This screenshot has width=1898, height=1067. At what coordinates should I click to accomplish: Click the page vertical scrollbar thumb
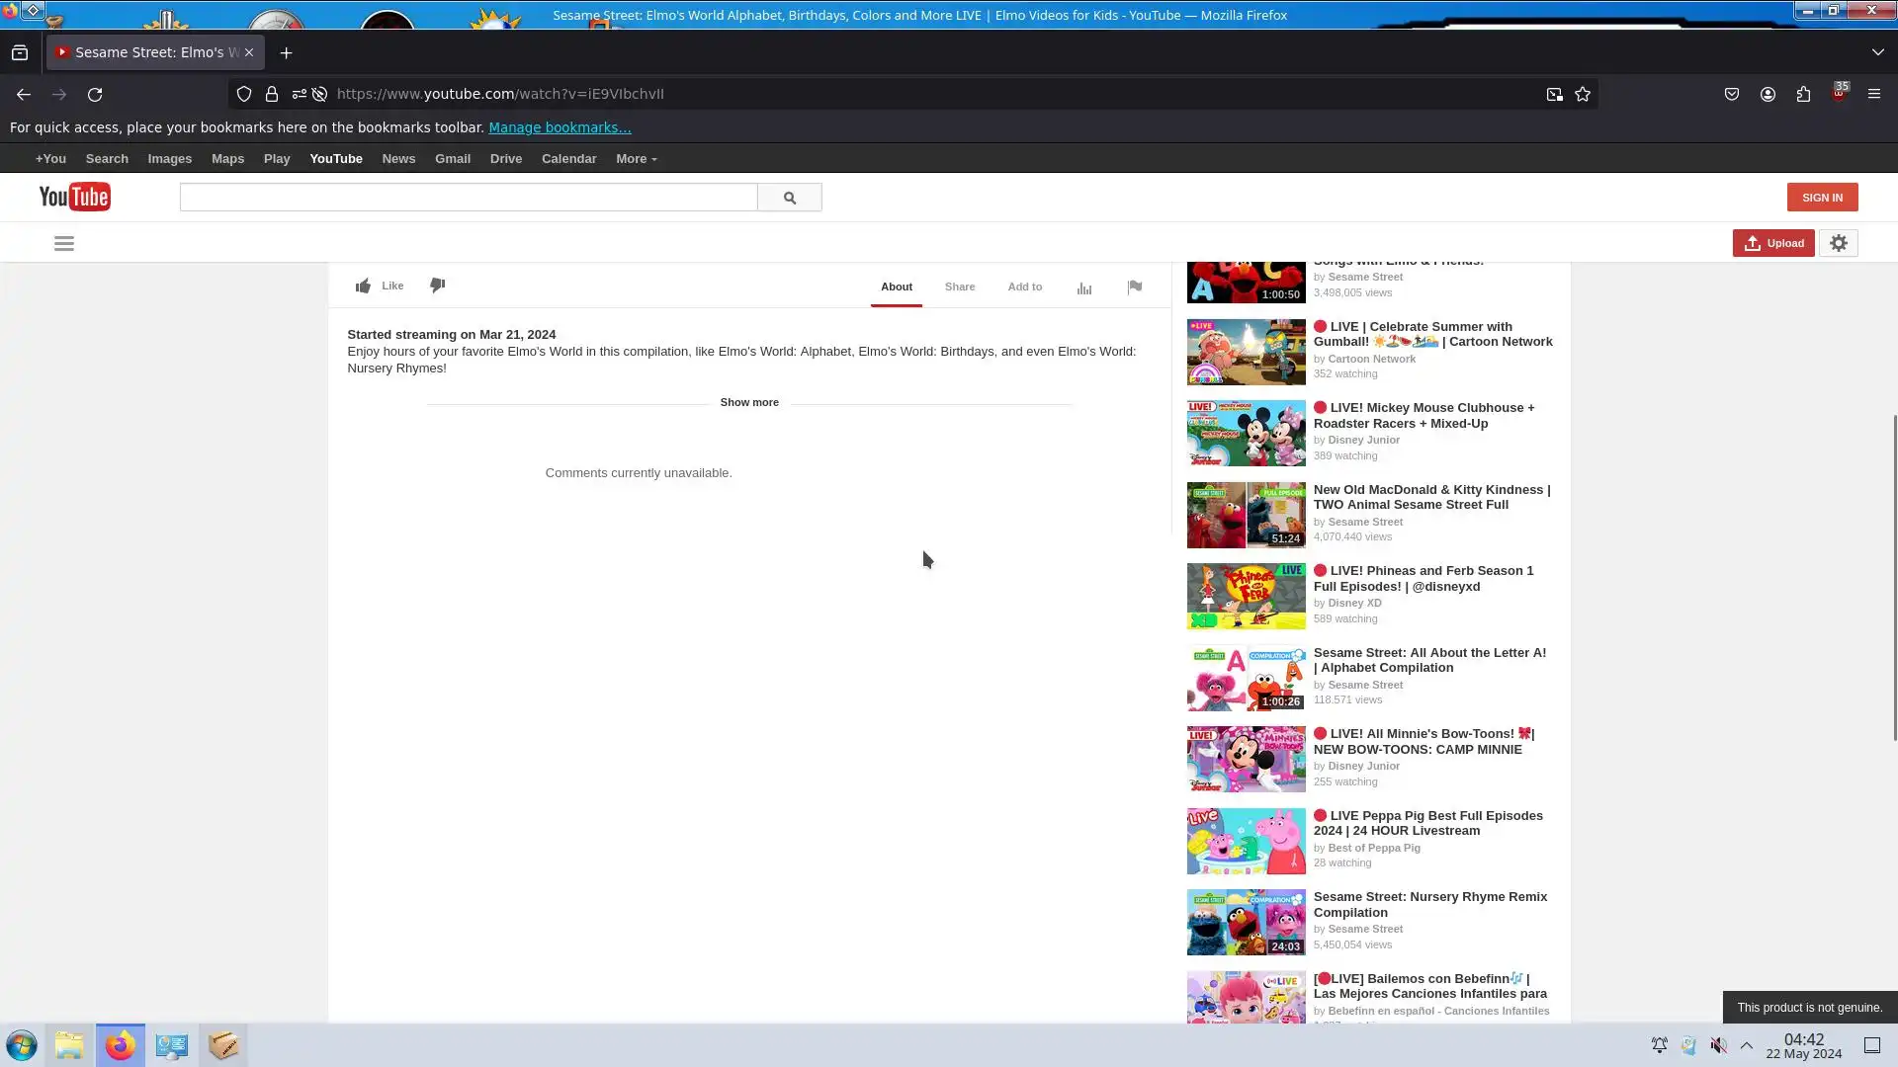(x=1894, y=578)
